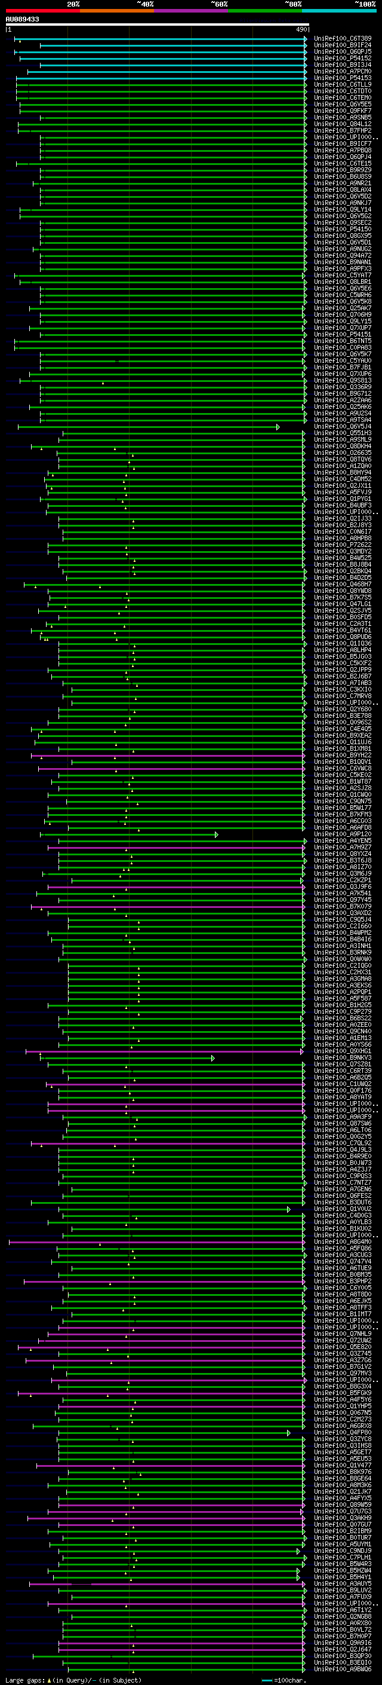Select hit label UniRef100_Q9FKF7
Image resolution: width=382 pixels, height=1685 pixels.
tap(343, 111)
